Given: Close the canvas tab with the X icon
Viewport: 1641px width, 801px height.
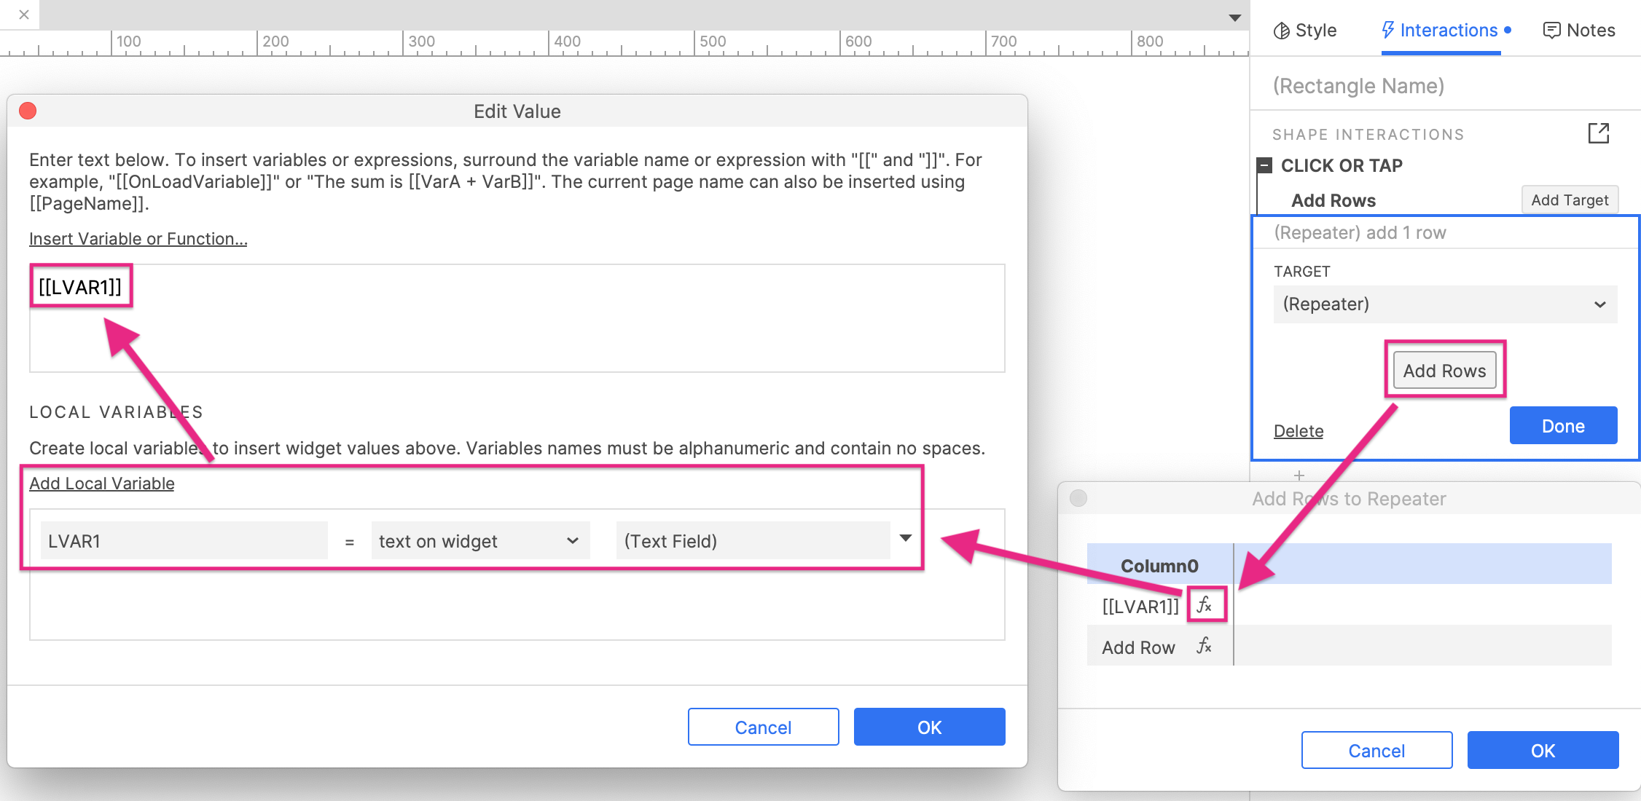Looking at the screenshot, I should click(24, 15).
